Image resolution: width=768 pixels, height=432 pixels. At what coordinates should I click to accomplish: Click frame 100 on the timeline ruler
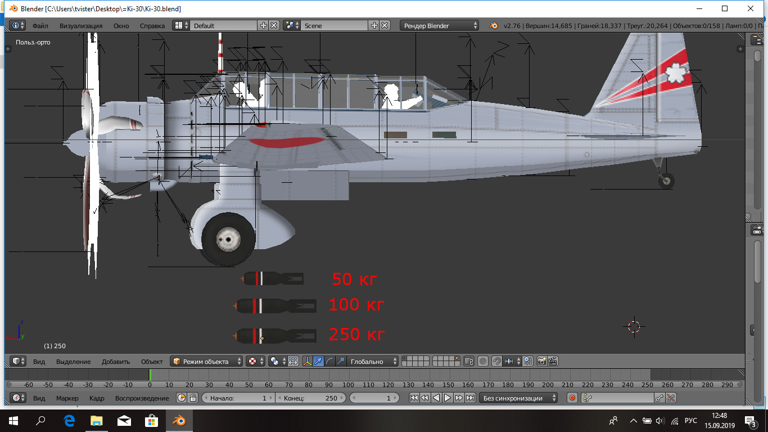(x=348, y=385)
